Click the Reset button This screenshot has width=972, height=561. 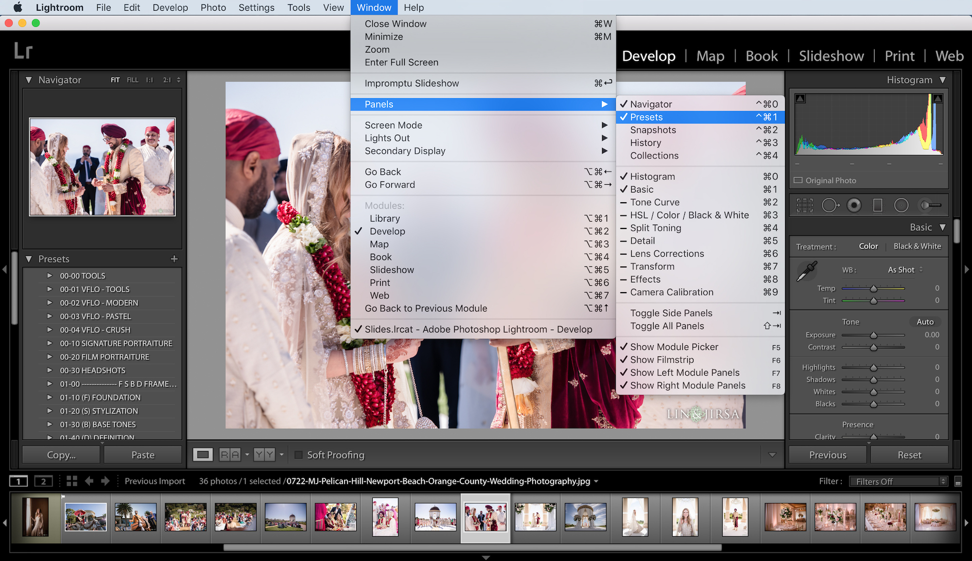point(909,455)
